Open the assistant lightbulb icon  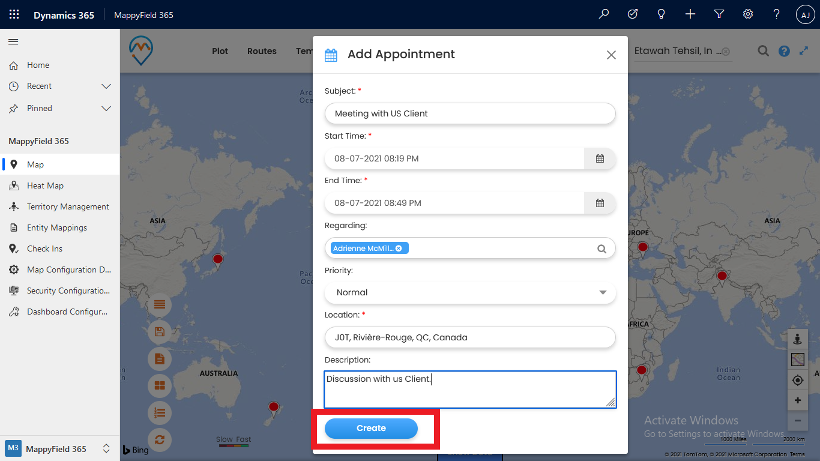662,14
